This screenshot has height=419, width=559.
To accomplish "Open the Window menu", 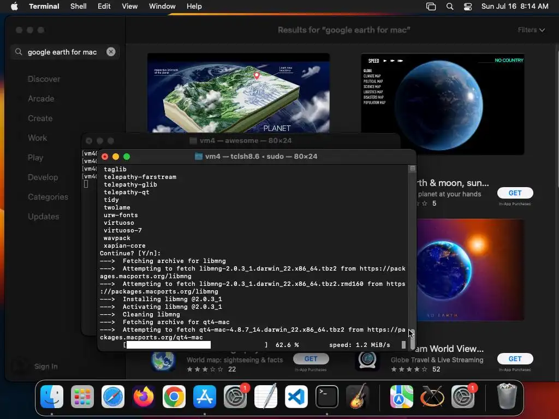I will [x=162, y=7].
